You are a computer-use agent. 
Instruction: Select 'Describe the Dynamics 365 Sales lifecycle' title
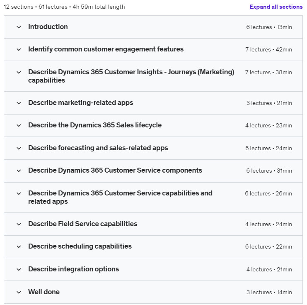point(95,125)
